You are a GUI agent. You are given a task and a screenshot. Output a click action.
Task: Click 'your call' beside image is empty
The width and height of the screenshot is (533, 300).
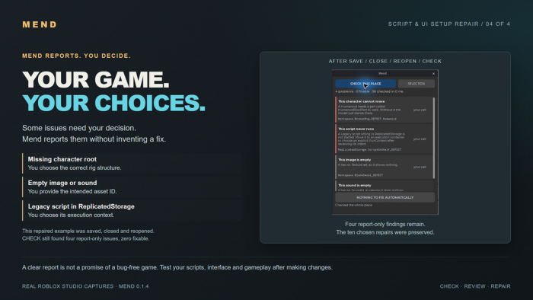420,167
